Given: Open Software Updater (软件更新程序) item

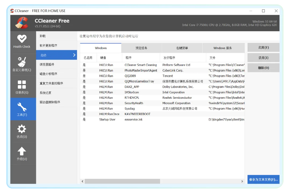Looking at the screenshot, I should 57,45.
